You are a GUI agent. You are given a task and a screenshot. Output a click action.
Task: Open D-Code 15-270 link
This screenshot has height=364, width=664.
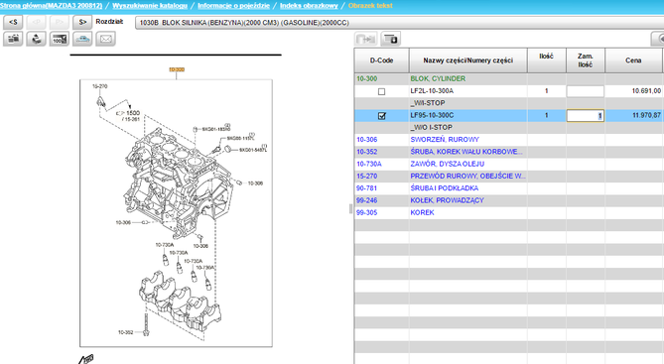[x=366, y=177]
